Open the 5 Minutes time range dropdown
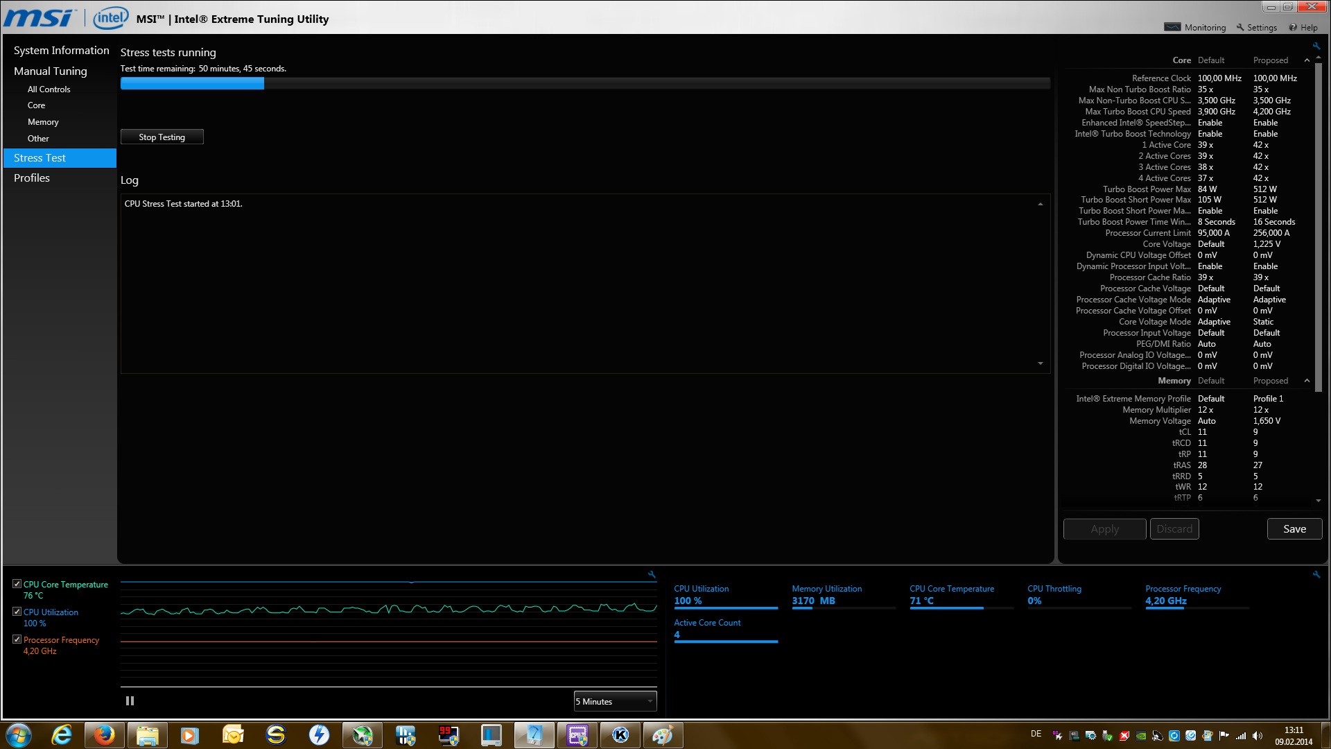 click(615, 701)
